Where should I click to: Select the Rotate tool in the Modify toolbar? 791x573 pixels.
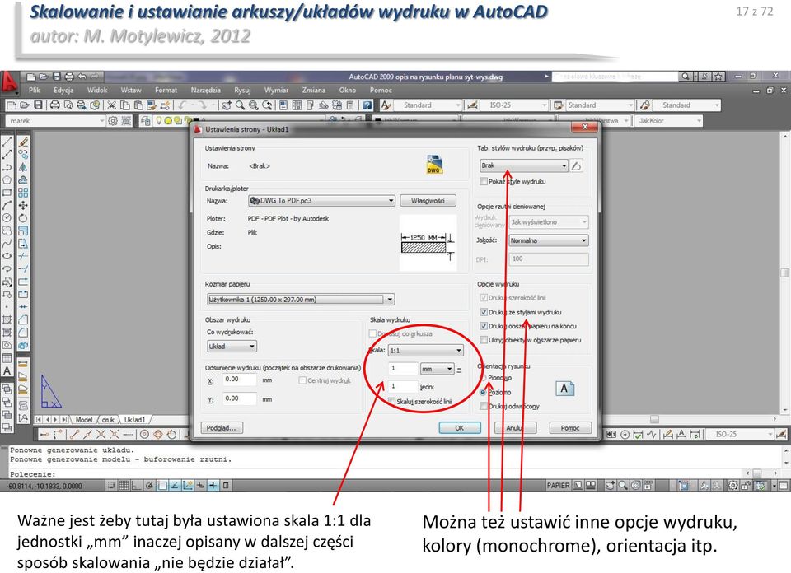tap(23, 218)
